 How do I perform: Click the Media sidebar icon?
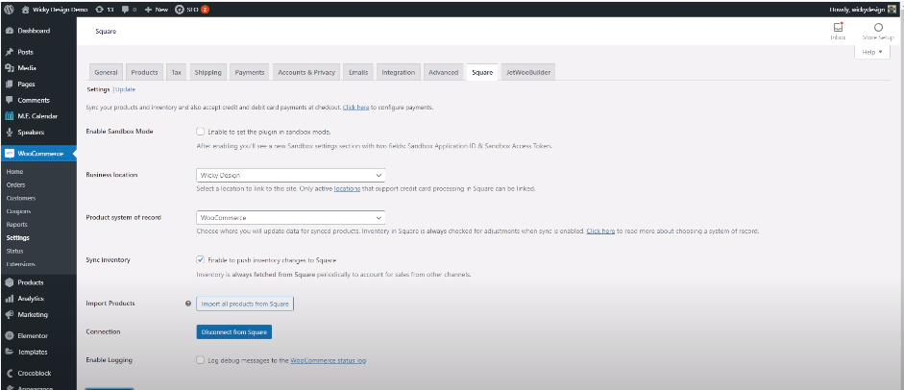[9, 67]
